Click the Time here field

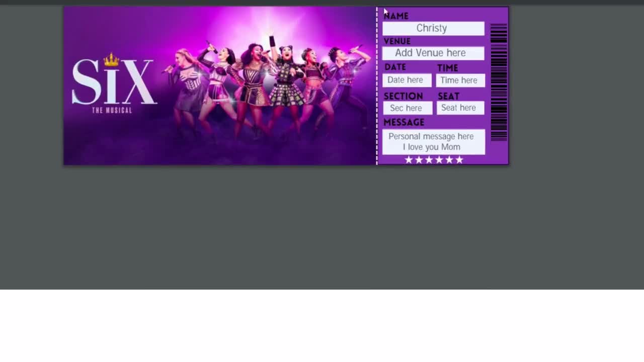460,80
